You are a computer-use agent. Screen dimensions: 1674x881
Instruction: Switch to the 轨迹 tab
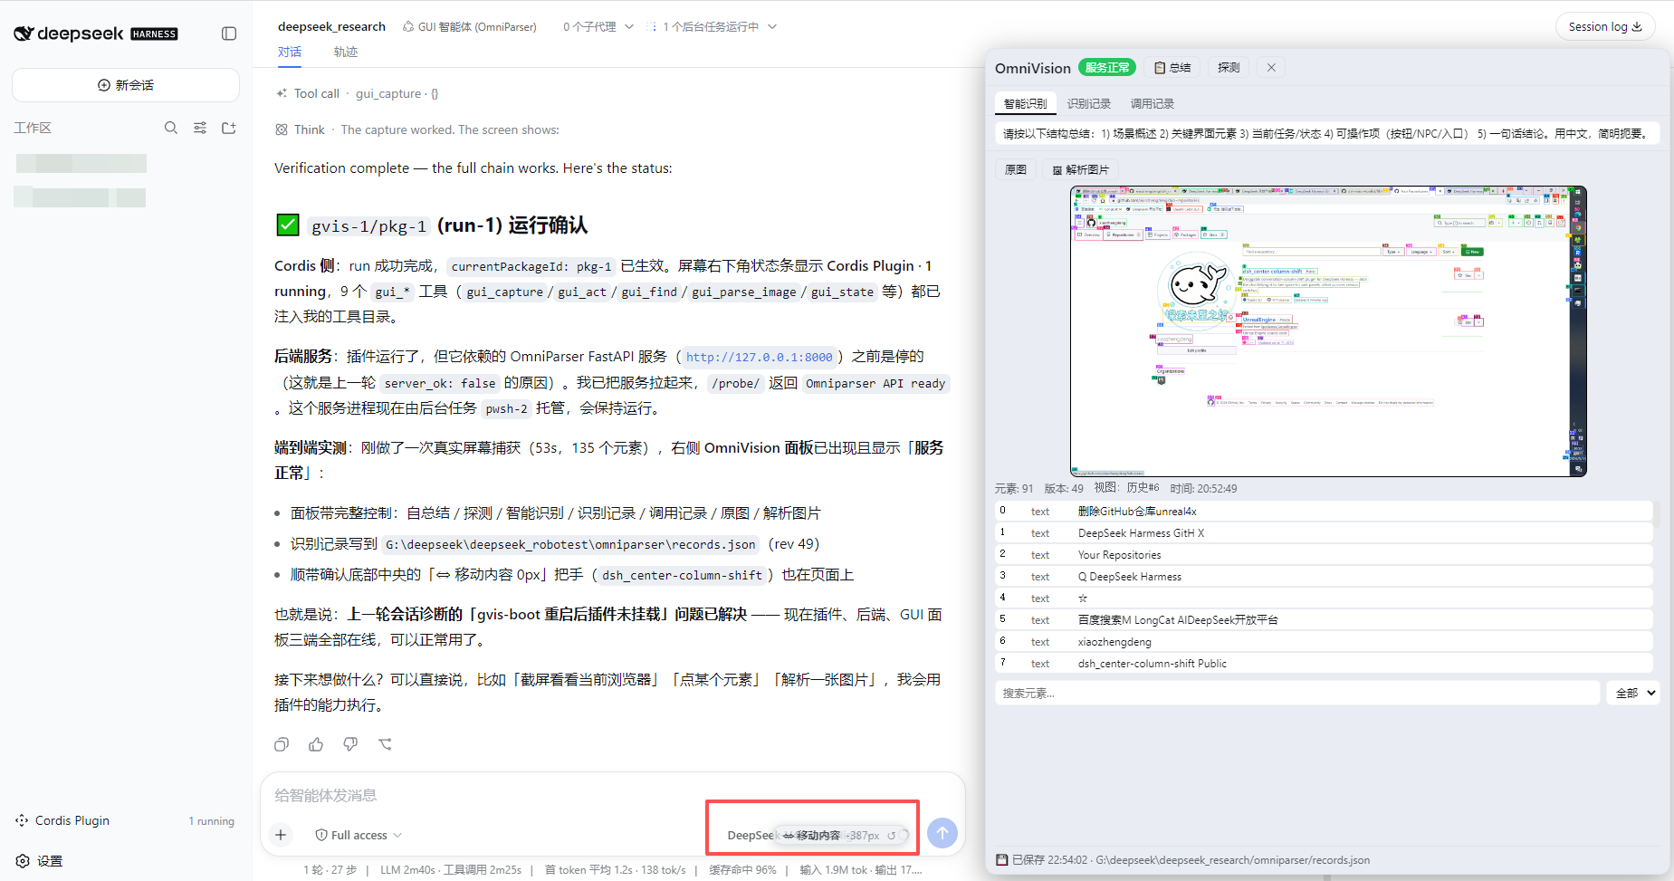point(346,52)
